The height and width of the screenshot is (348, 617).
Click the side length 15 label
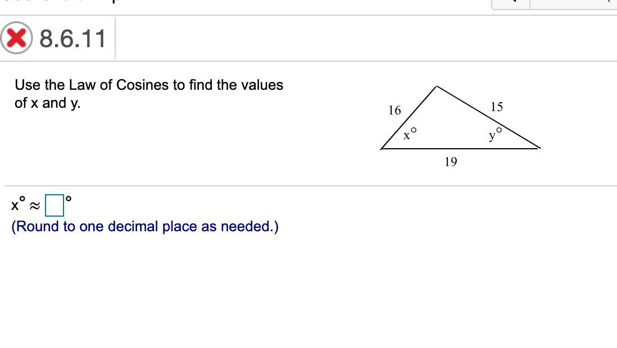497,107
